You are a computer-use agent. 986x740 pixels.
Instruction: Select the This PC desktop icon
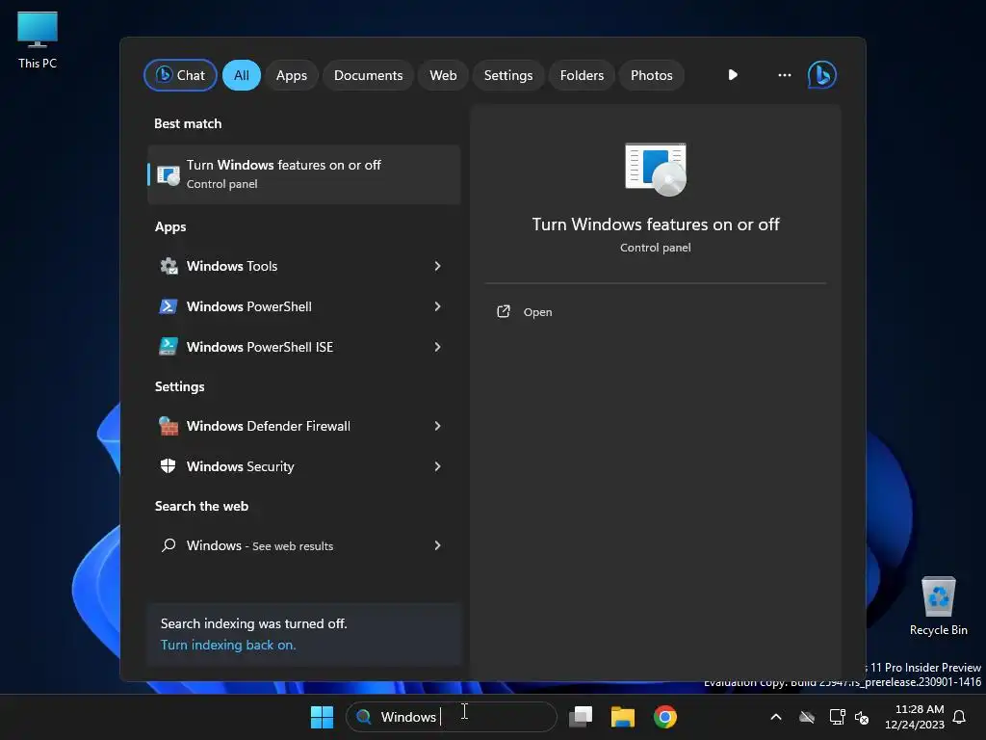pos(38,40)
